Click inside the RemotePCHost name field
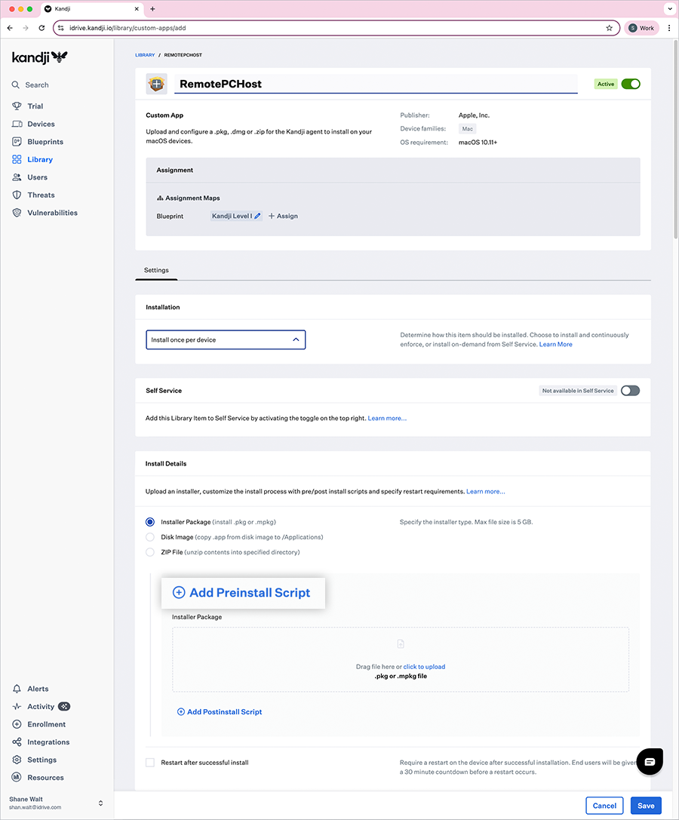 pyautogui.click(x=375, y=84)
